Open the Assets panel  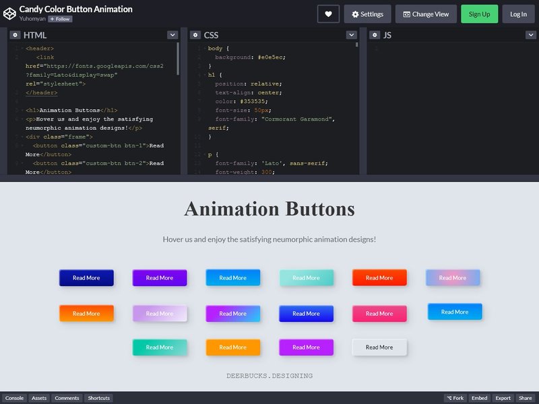[x=39, y=398]
